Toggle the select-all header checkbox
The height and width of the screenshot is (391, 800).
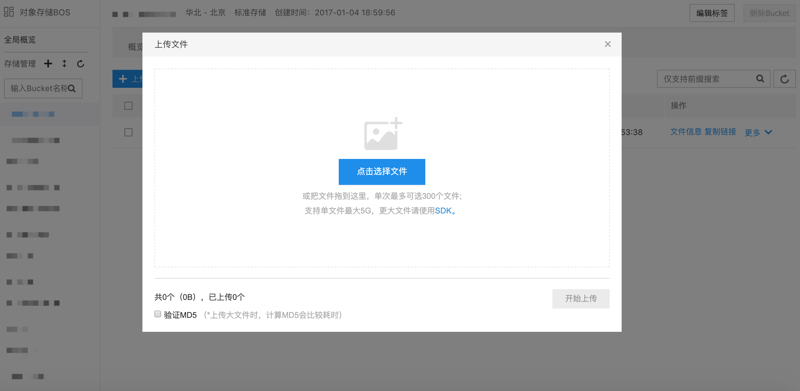pos(128,106)
